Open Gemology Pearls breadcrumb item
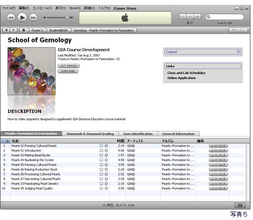 pyautogui.click(x=104, y=30)
